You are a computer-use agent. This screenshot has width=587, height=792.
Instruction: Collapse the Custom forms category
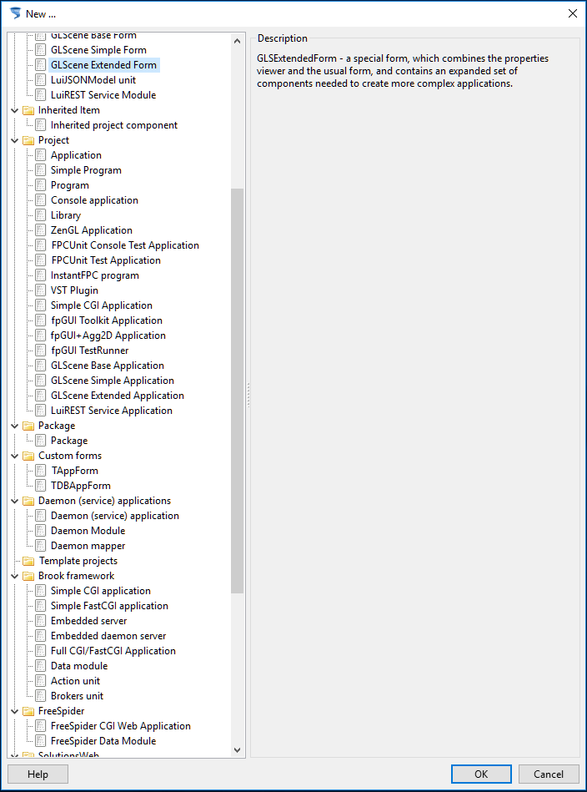coord(15,456)
